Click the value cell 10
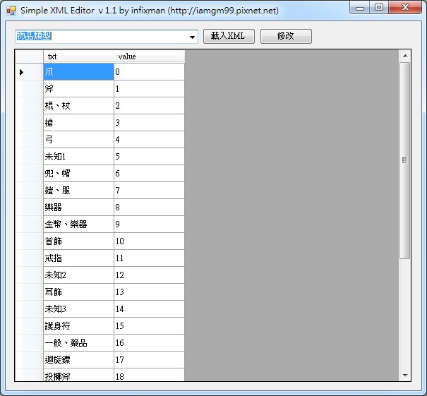This screenshot has width=427, height=396. (x=149, y=241)
